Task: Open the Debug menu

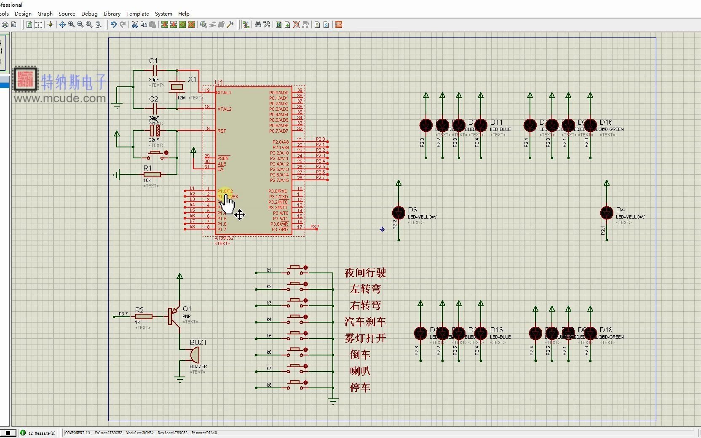Action: coord(89,13)
